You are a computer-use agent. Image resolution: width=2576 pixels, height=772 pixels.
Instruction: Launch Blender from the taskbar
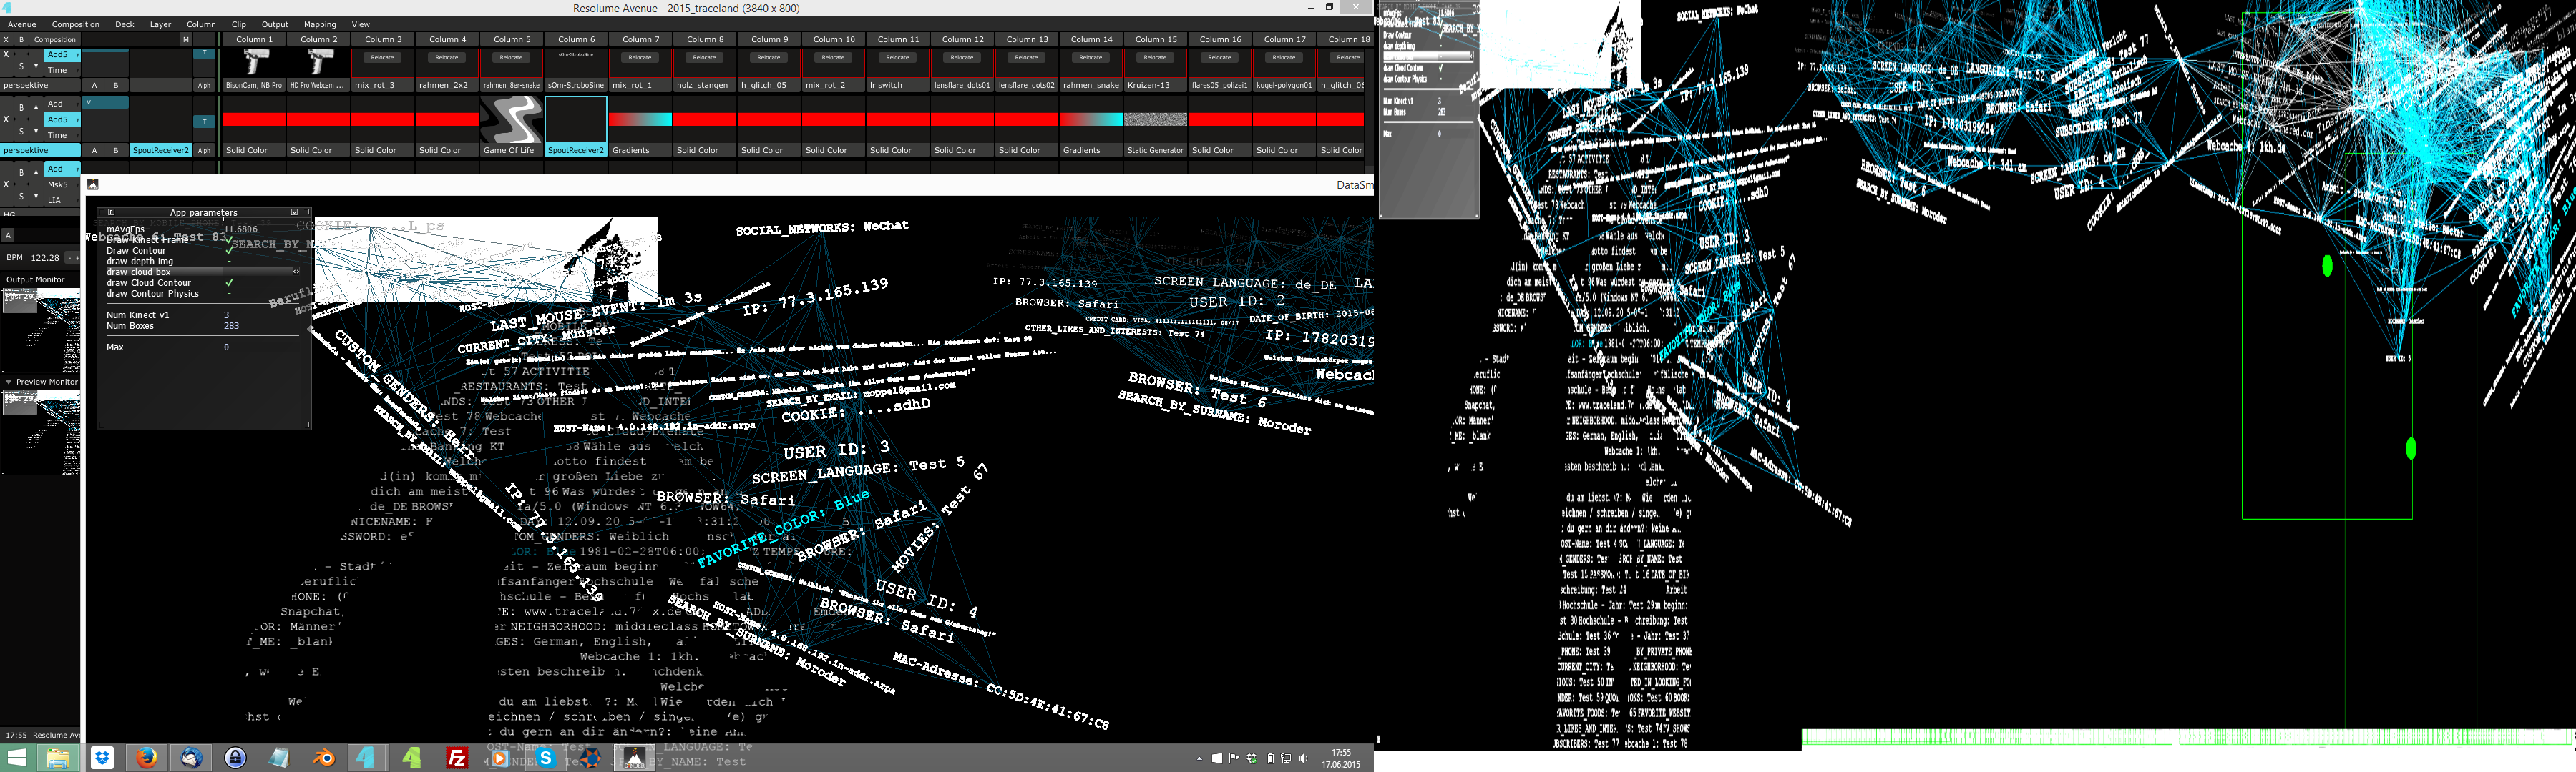pyautogui.click(x=323, y=758)
